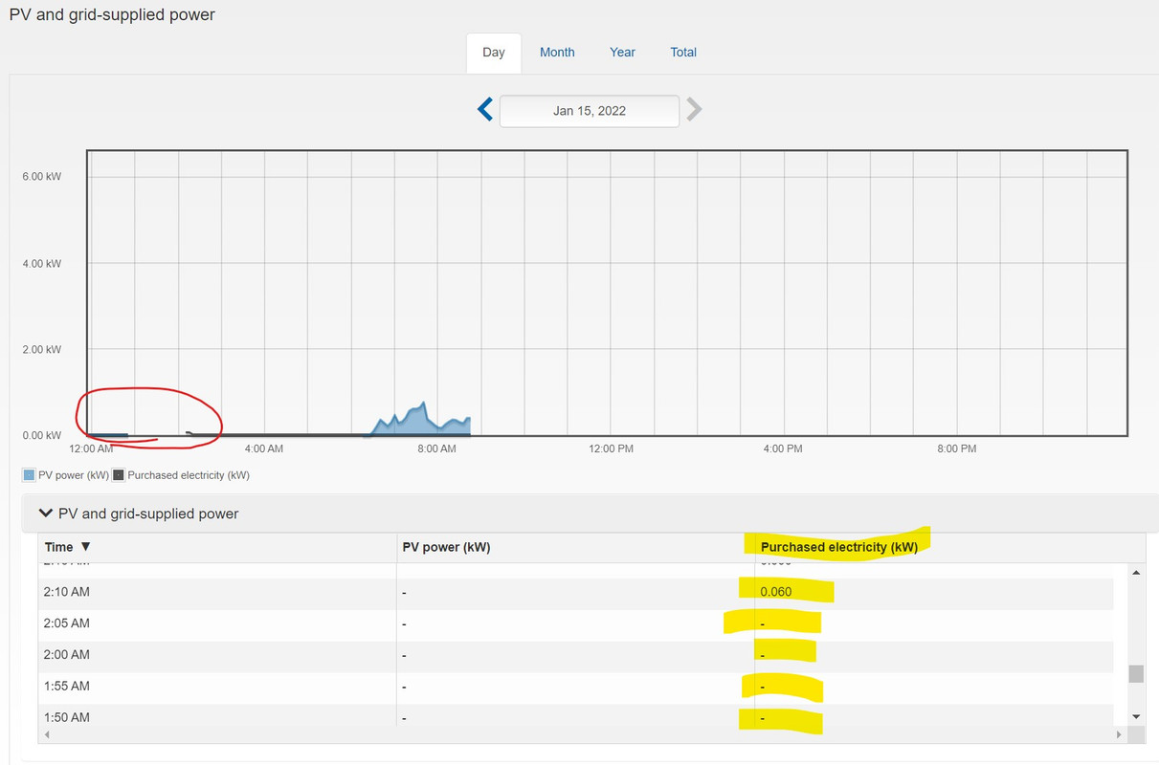Click horizontal scrollbar left arrow
This screenshot has width=1159, height=765.
46,734
